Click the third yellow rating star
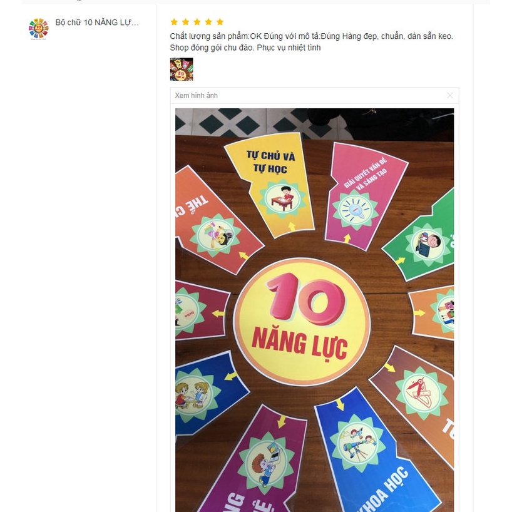Image resolution: width=512 pixels, height=512 pixels. 197,22
